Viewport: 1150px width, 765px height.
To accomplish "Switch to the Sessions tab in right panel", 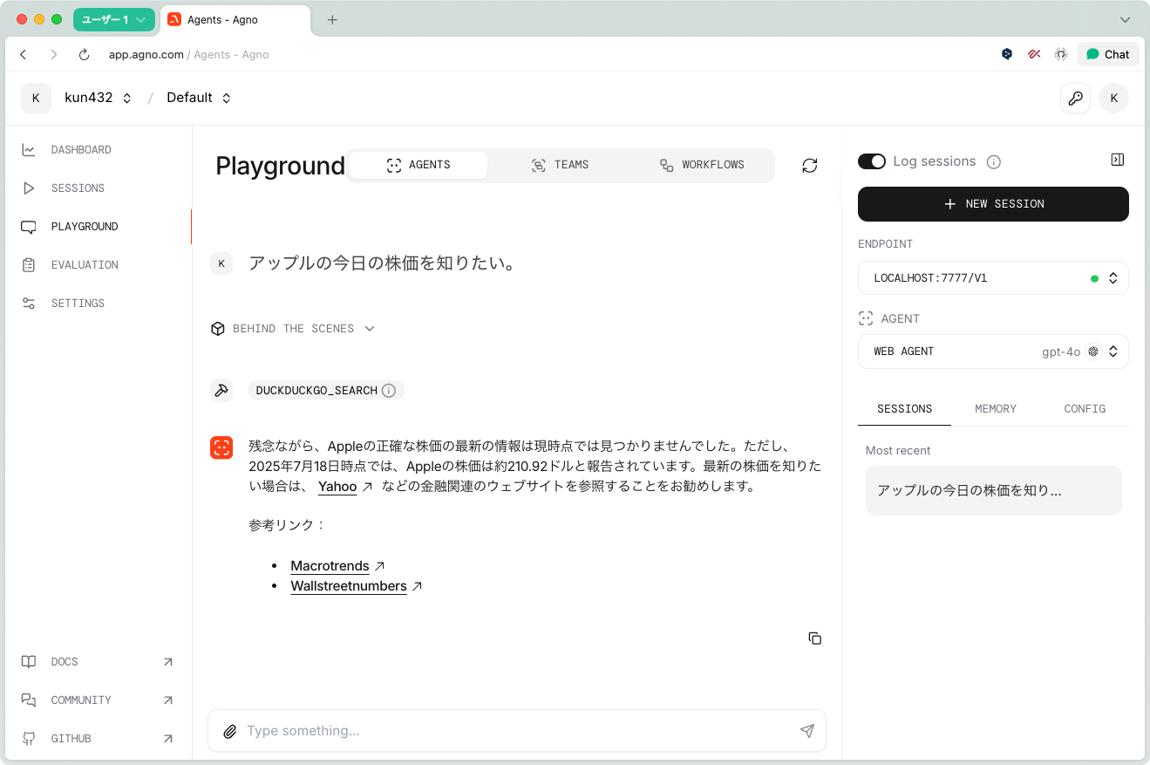I will [904, 409].
